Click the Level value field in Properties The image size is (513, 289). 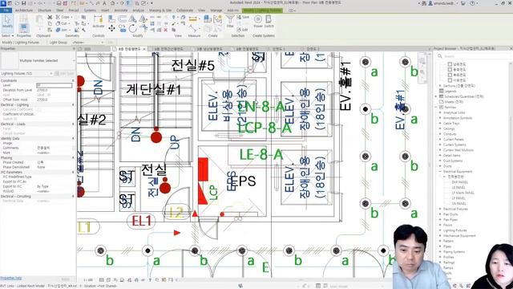pyautogui.click(x=55, y=85)
